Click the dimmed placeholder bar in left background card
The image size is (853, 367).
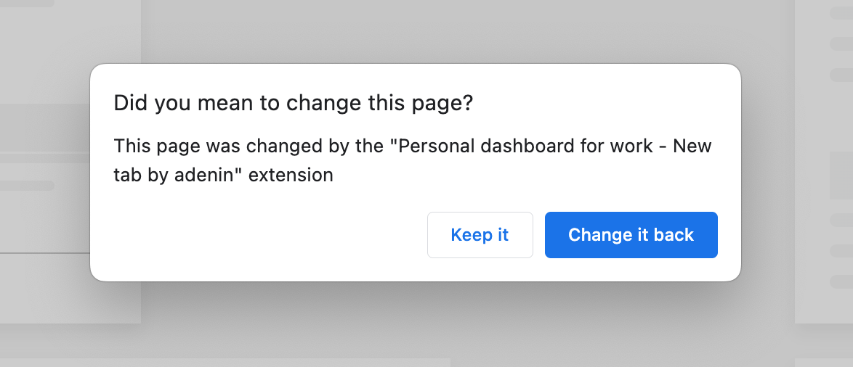click(x=27, y=186)
